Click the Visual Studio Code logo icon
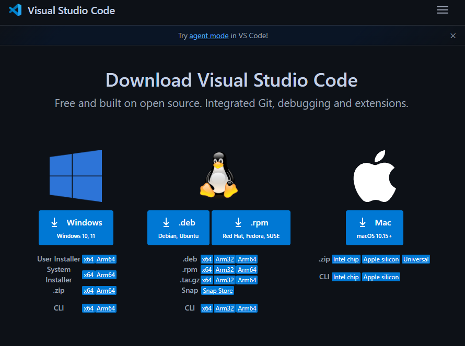 pyautogui.click(x=15, y=10)
